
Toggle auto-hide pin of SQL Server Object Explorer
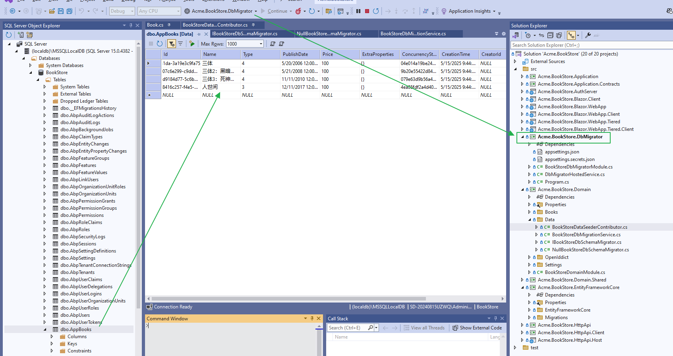point(131,25)
